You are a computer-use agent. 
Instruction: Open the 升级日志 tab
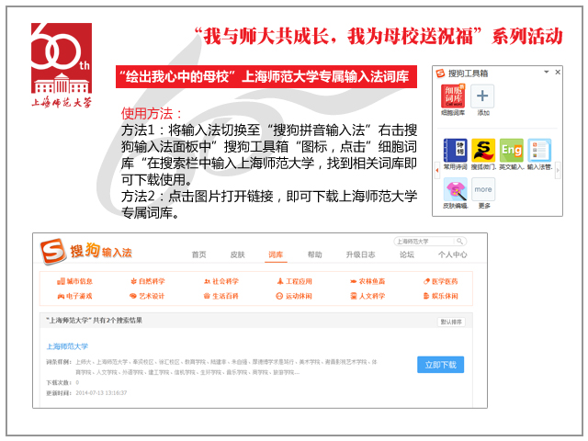coord(360,254)
